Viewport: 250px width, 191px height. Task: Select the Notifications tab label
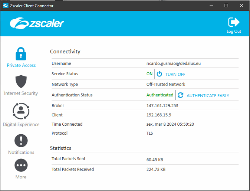pos(21,152)
